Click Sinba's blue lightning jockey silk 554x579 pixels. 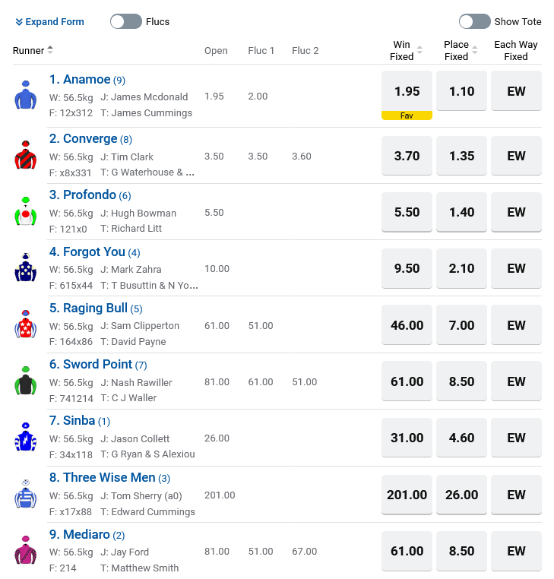[x=25, y=438]
